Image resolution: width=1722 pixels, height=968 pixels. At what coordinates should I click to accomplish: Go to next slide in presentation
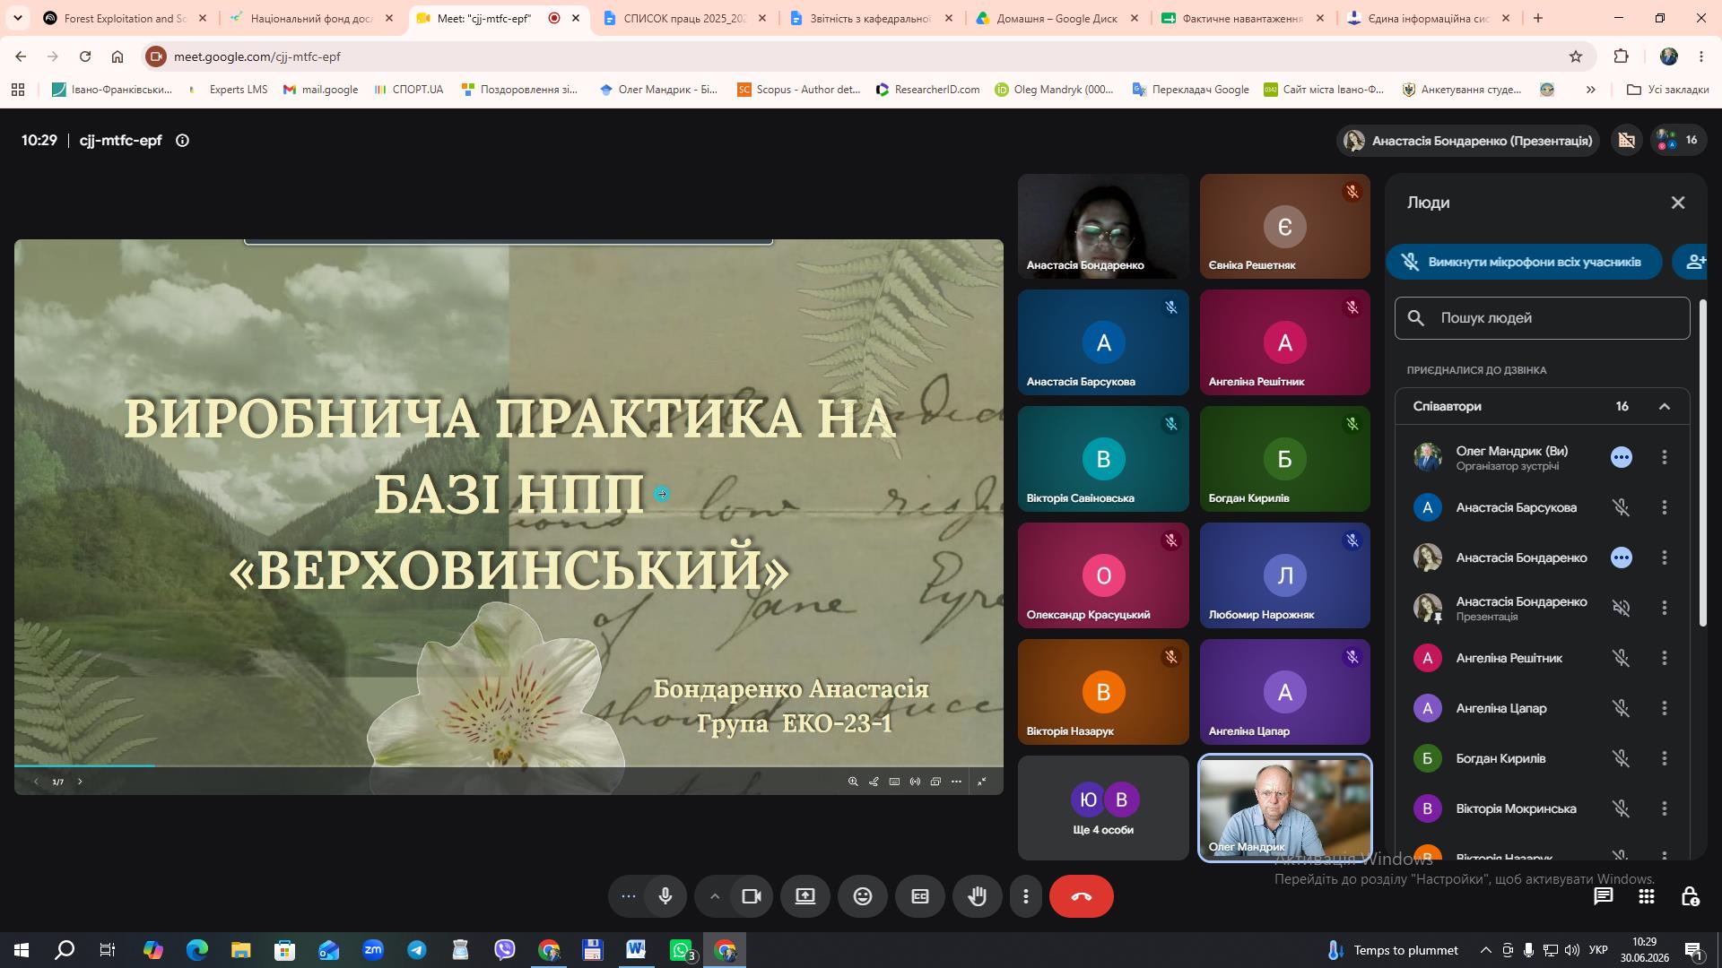pos(80,782)
